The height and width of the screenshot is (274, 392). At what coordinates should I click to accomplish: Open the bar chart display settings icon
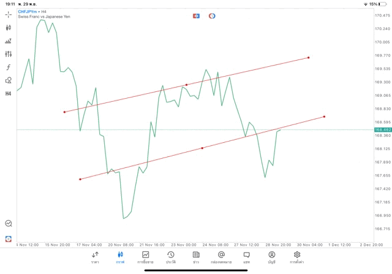9,41
